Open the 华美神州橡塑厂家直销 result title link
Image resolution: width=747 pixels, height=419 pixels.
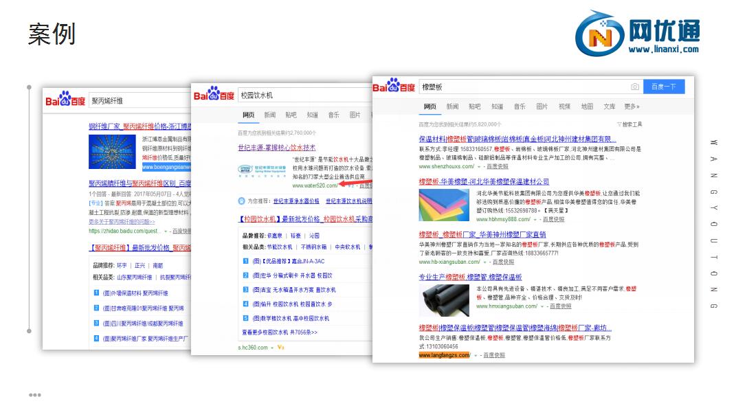482,234
